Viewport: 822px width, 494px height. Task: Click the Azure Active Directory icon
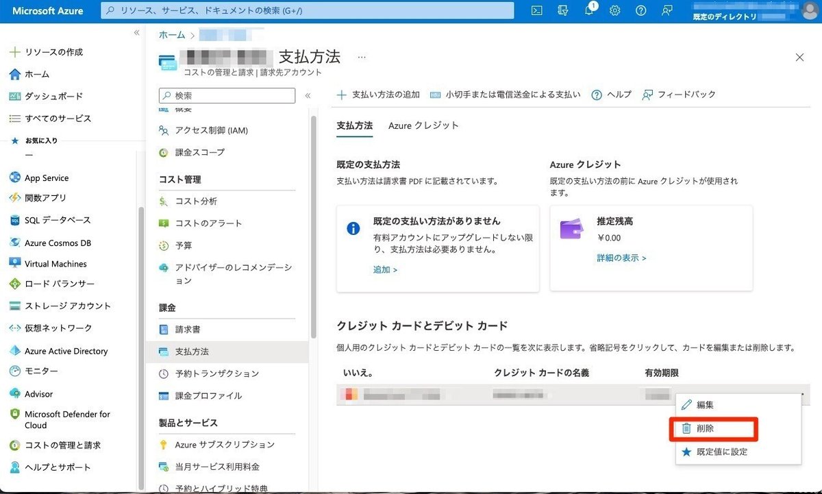click(14, 351)
